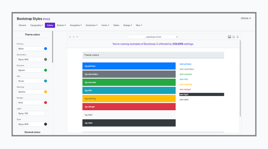Click the Light $gray-100 input field
This screenshot has height=149, width=268.
[32, 113]
